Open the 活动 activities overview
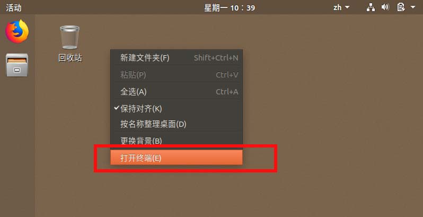The width and height of the screenshot is (423, 217). point(13,7)
